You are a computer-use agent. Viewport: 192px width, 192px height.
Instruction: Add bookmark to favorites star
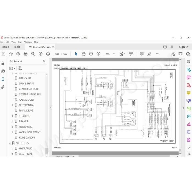tap(11, 54)
